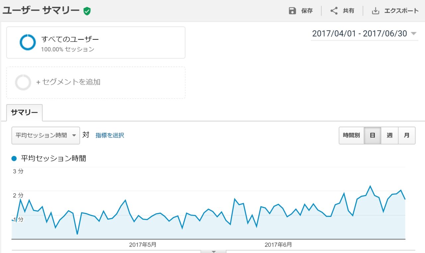This screenshot has height=253, width=425.
Task: Open the date range picker 2017/04/01 - 2017/06/30
Action: tap(364, 34)
